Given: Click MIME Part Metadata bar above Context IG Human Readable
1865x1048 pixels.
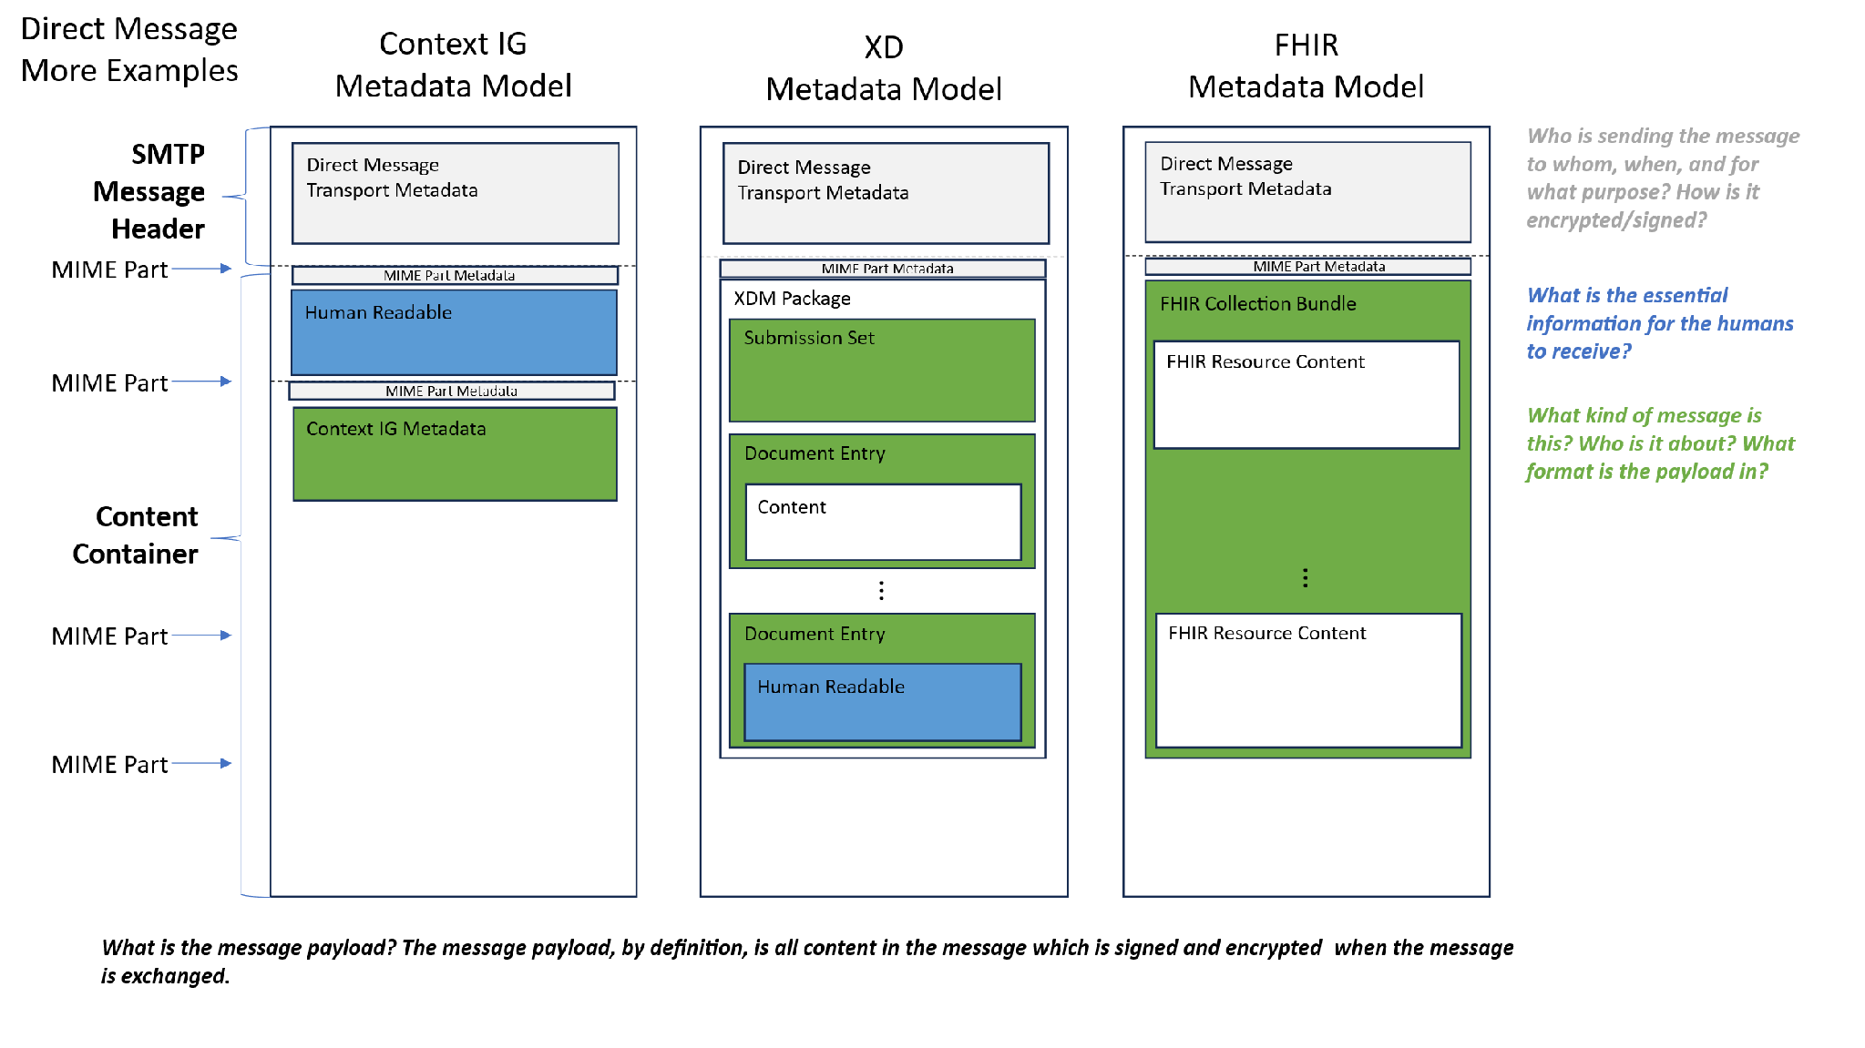Looking at the screenshot, I should coord(455,275).
